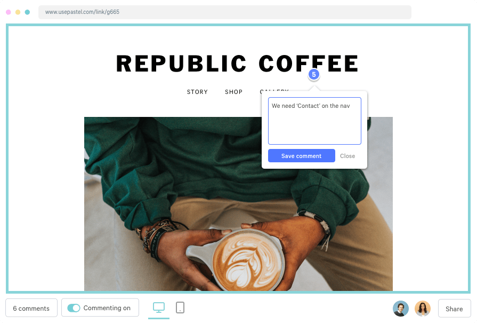Switch to mobile device preview icon

pos(180,308)
